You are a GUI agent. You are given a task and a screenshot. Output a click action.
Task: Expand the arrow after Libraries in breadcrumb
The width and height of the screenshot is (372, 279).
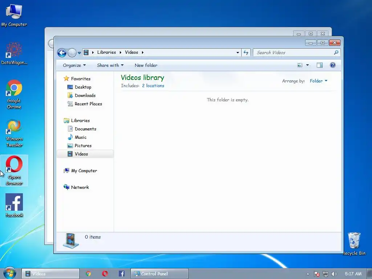coord(120,52)
